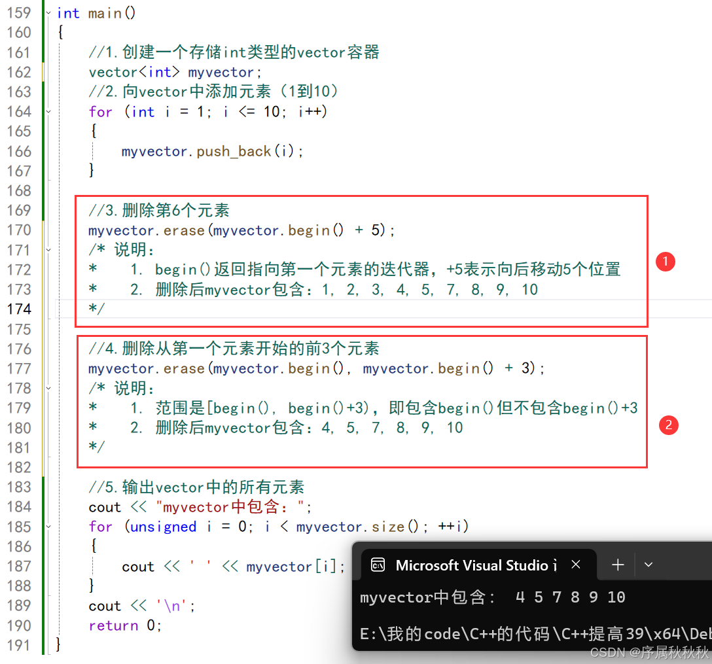The height and width of the screenshot is (664, 712).
Task: Open the console tab dropdown chevron
Action: click(x=649, y=565)
